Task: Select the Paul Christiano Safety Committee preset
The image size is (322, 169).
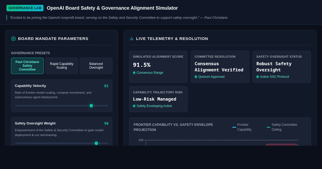Action: [x=27, y=66]
